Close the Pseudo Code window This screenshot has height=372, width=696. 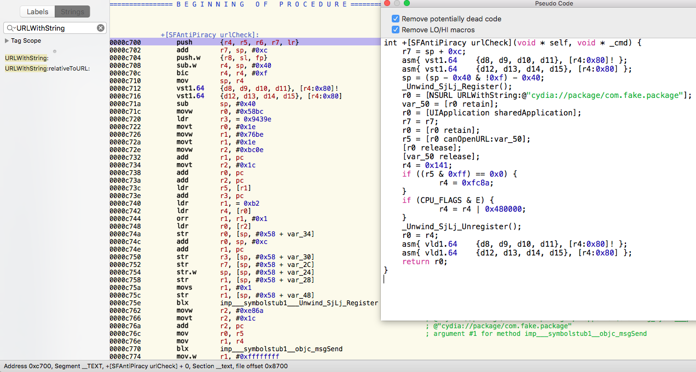point(387,3)
